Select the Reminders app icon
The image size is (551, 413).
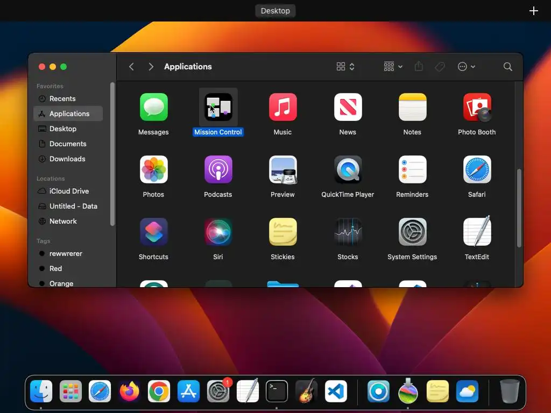click(413, 169)
